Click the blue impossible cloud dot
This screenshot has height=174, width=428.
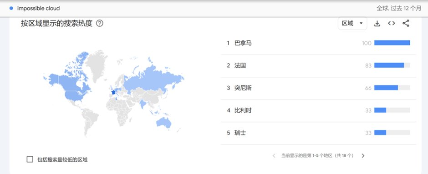click(11, 9)
